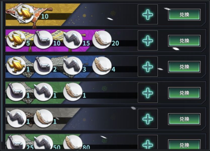
Task: Click silver meat icon in first green row
Action: click(x=16, y=92)
